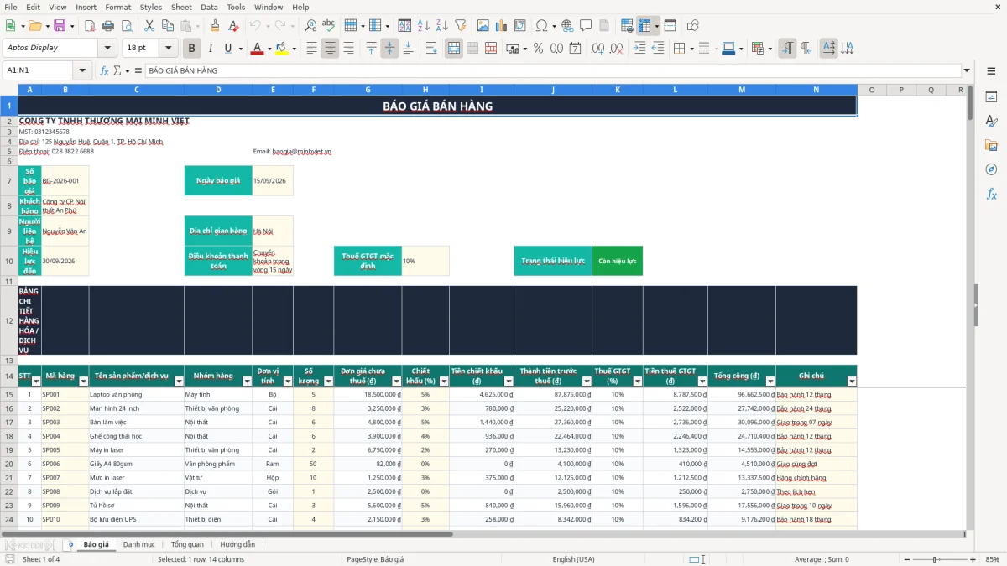Open the Name Box dropdown arrow

(x=83, y=70)
